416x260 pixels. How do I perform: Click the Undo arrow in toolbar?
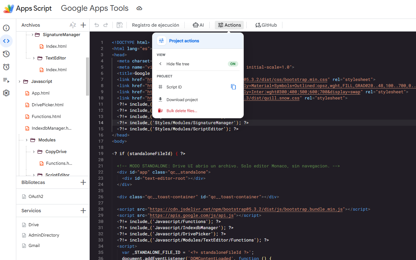point(97,25)
